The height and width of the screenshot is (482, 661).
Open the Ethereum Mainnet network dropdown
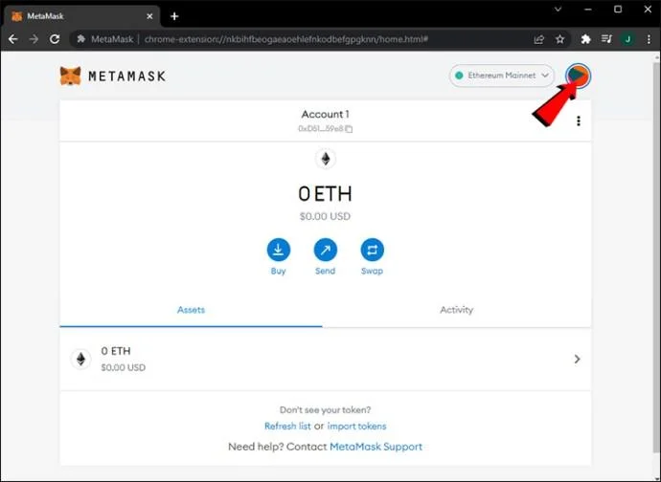(502, 76)
